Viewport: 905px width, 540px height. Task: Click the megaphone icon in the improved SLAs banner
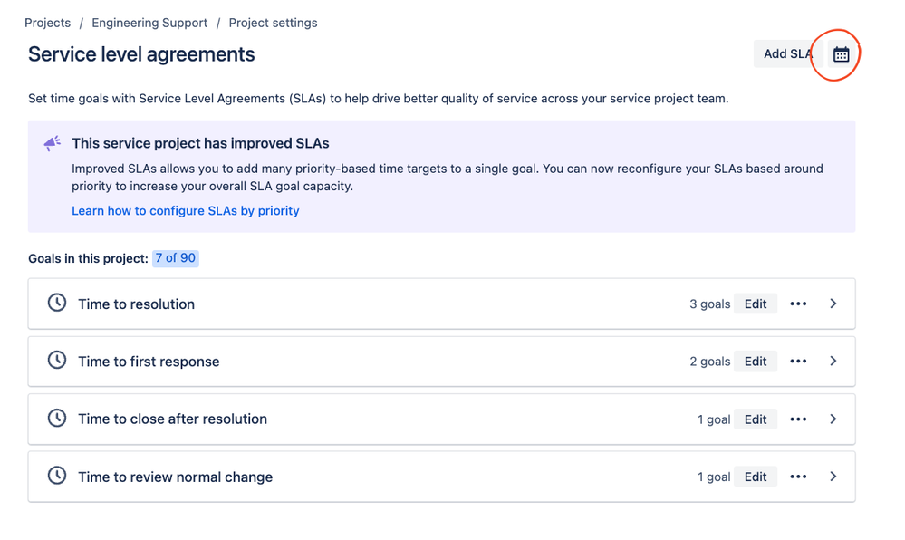[x=53, y=144]
